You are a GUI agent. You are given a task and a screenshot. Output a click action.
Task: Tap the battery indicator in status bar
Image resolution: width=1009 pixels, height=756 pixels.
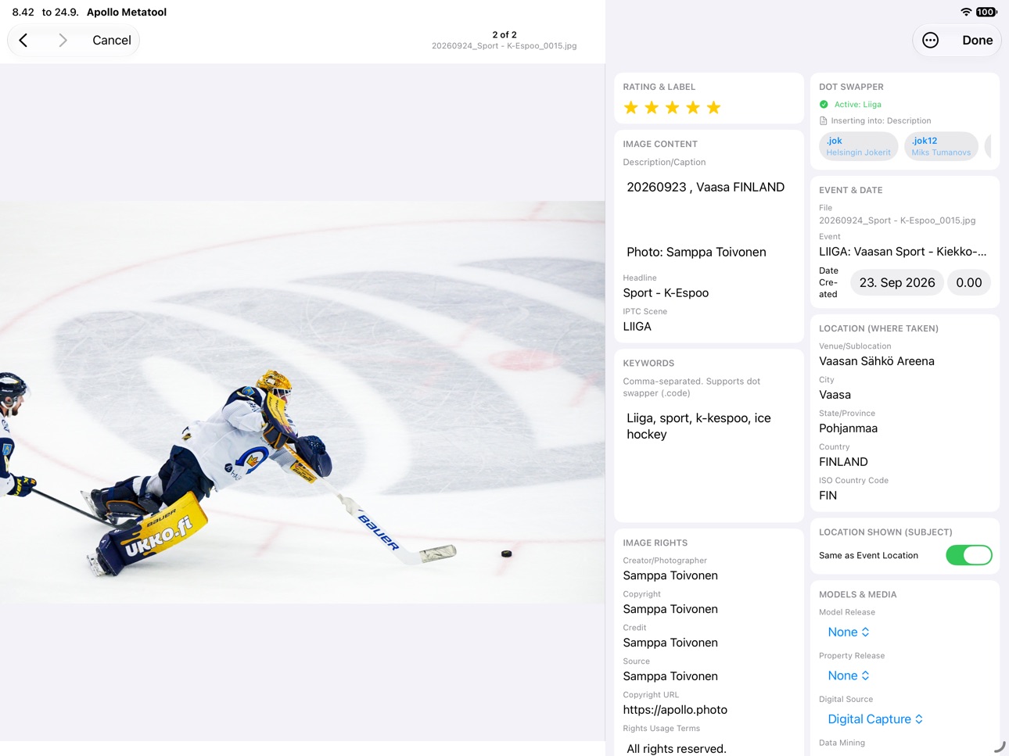coord(986,12)
